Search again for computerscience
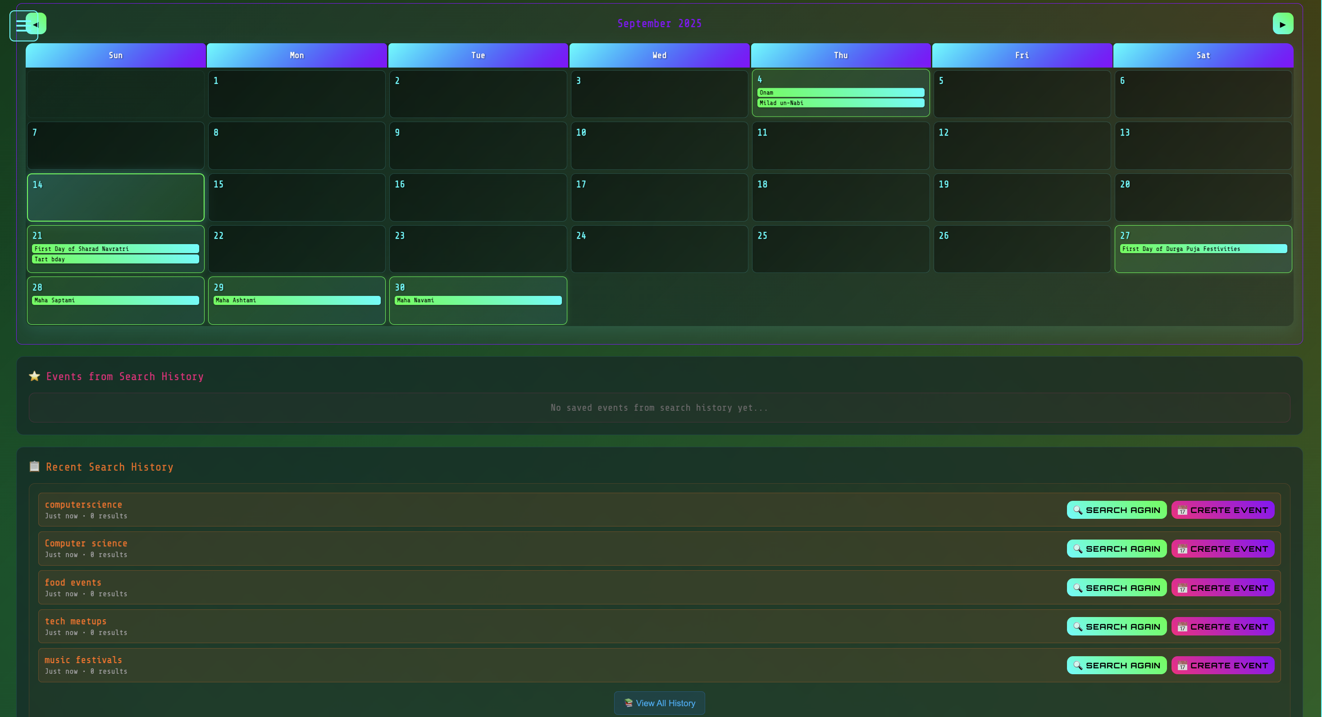This screenshot has width=1322, height=717. (x=1116, y=510)
